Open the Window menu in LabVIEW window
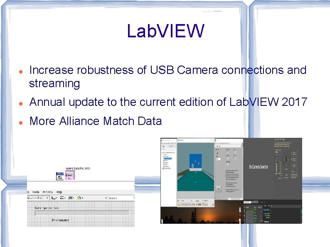 47,192
